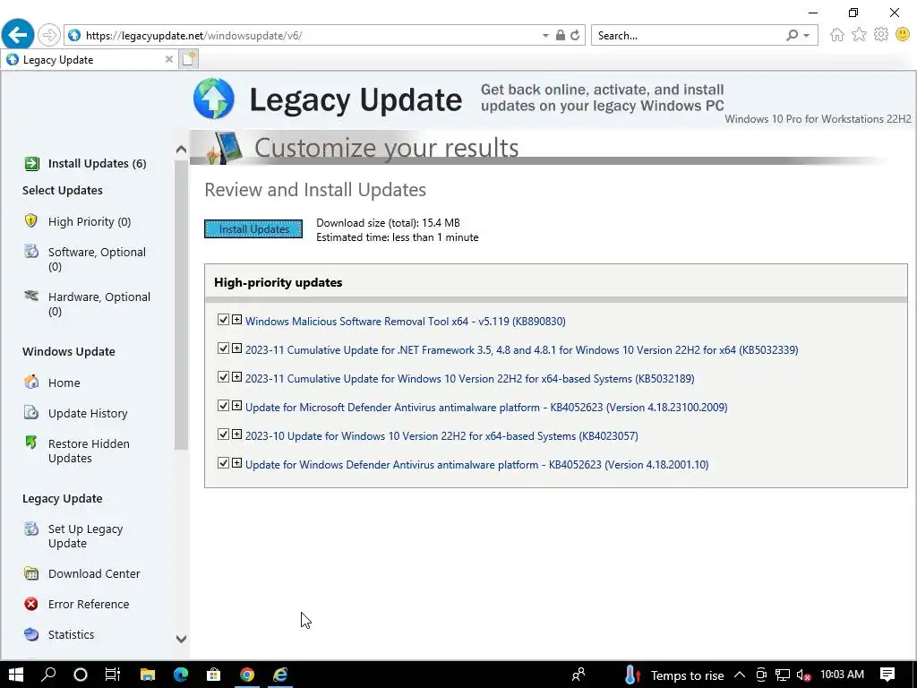The width and height of the screenshot is (917, 688).
Task: Open Favorites star icon
Action: click(859, 35)
